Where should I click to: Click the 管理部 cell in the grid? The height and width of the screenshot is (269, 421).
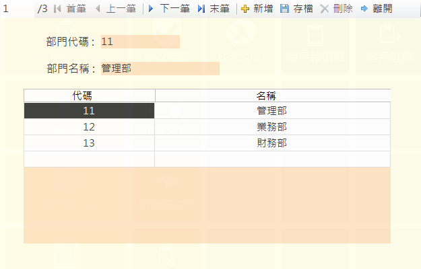(x=272, y=110)
